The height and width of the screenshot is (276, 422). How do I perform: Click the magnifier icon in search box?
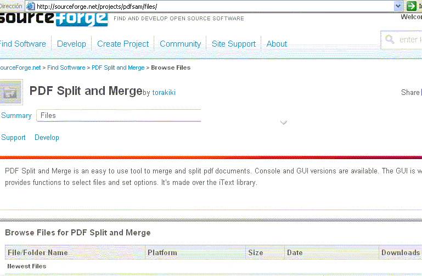390,40
